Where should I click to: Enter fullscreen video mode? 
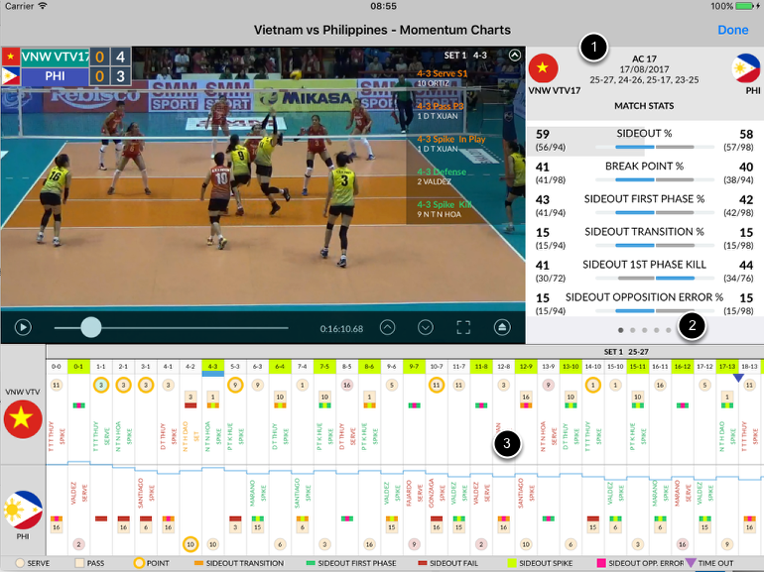click(x=463, y=326)
